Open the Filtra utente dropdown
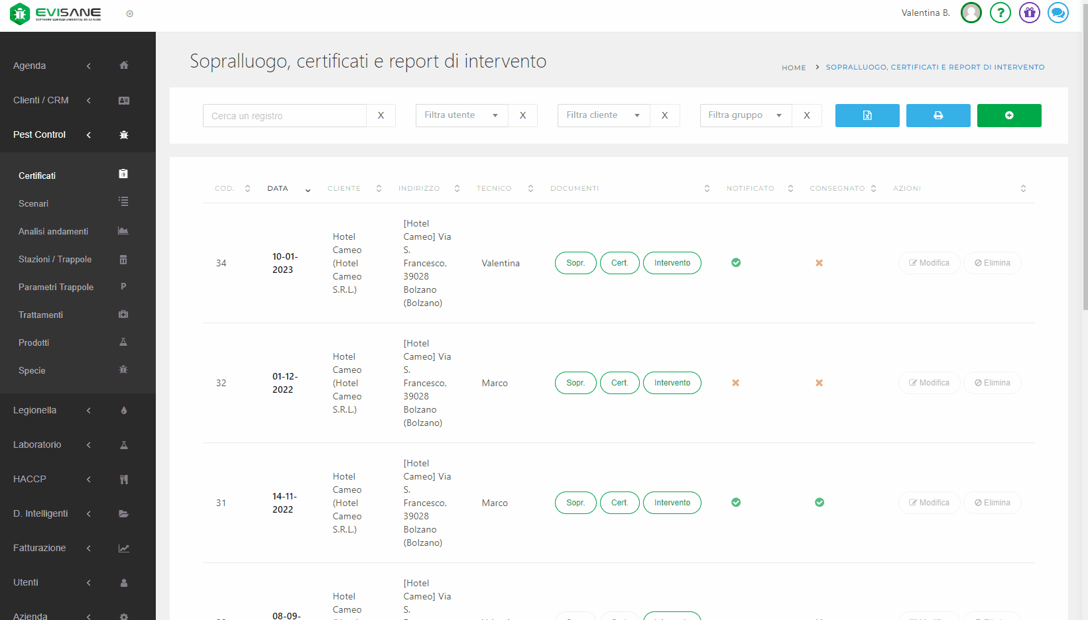Image resolution: width=1088 pixels, height=620 pixels. pos(461,115)
